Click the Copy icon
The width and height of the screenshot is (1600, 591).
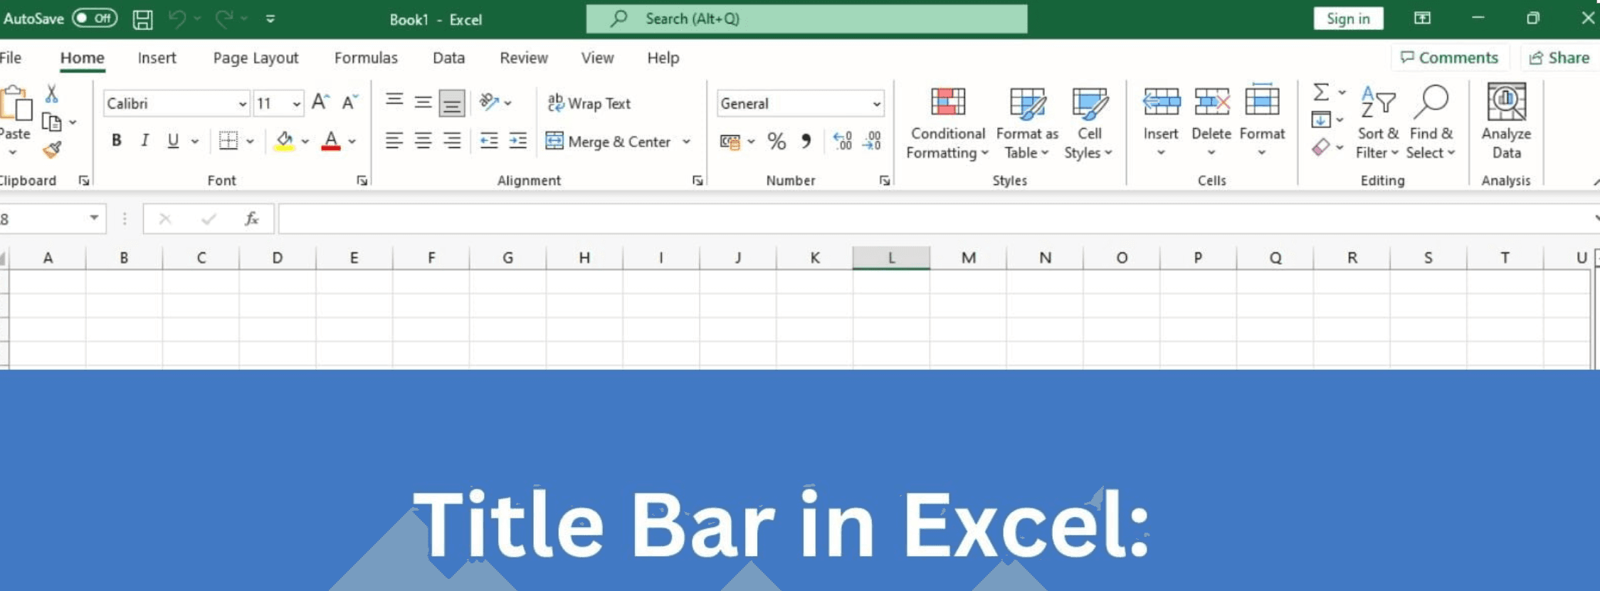click(51, 122)
